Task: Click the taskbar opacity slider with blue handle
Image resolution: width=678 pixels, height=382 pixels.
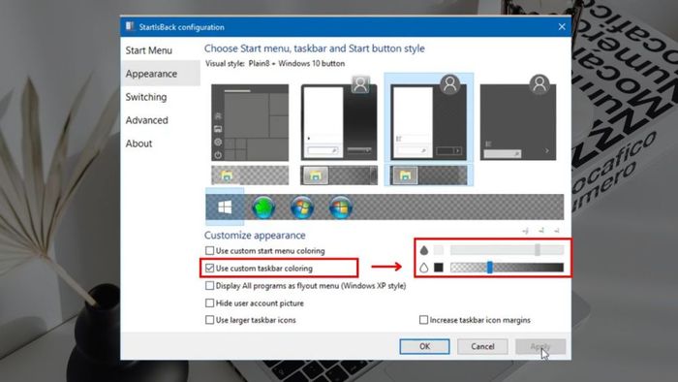Action: point(507,268)
